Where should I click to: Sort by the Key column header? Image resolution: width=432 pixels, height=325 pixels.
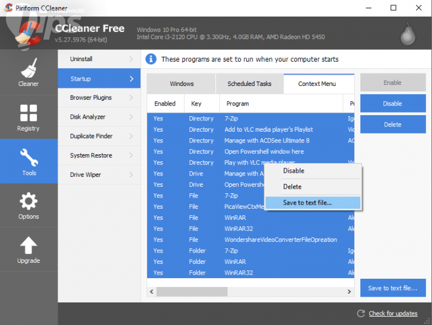click(x=202, y=104)
